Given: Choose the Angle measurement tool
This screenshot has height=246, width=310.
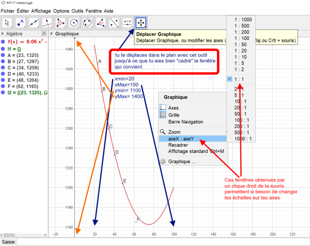Looking at the screenshot, I should point(102,23).
